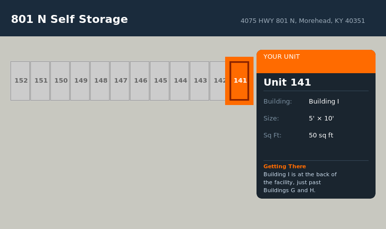Screen dimensions: 386x229
Task: Click the Getting There heading
Action: coord(284,166)
